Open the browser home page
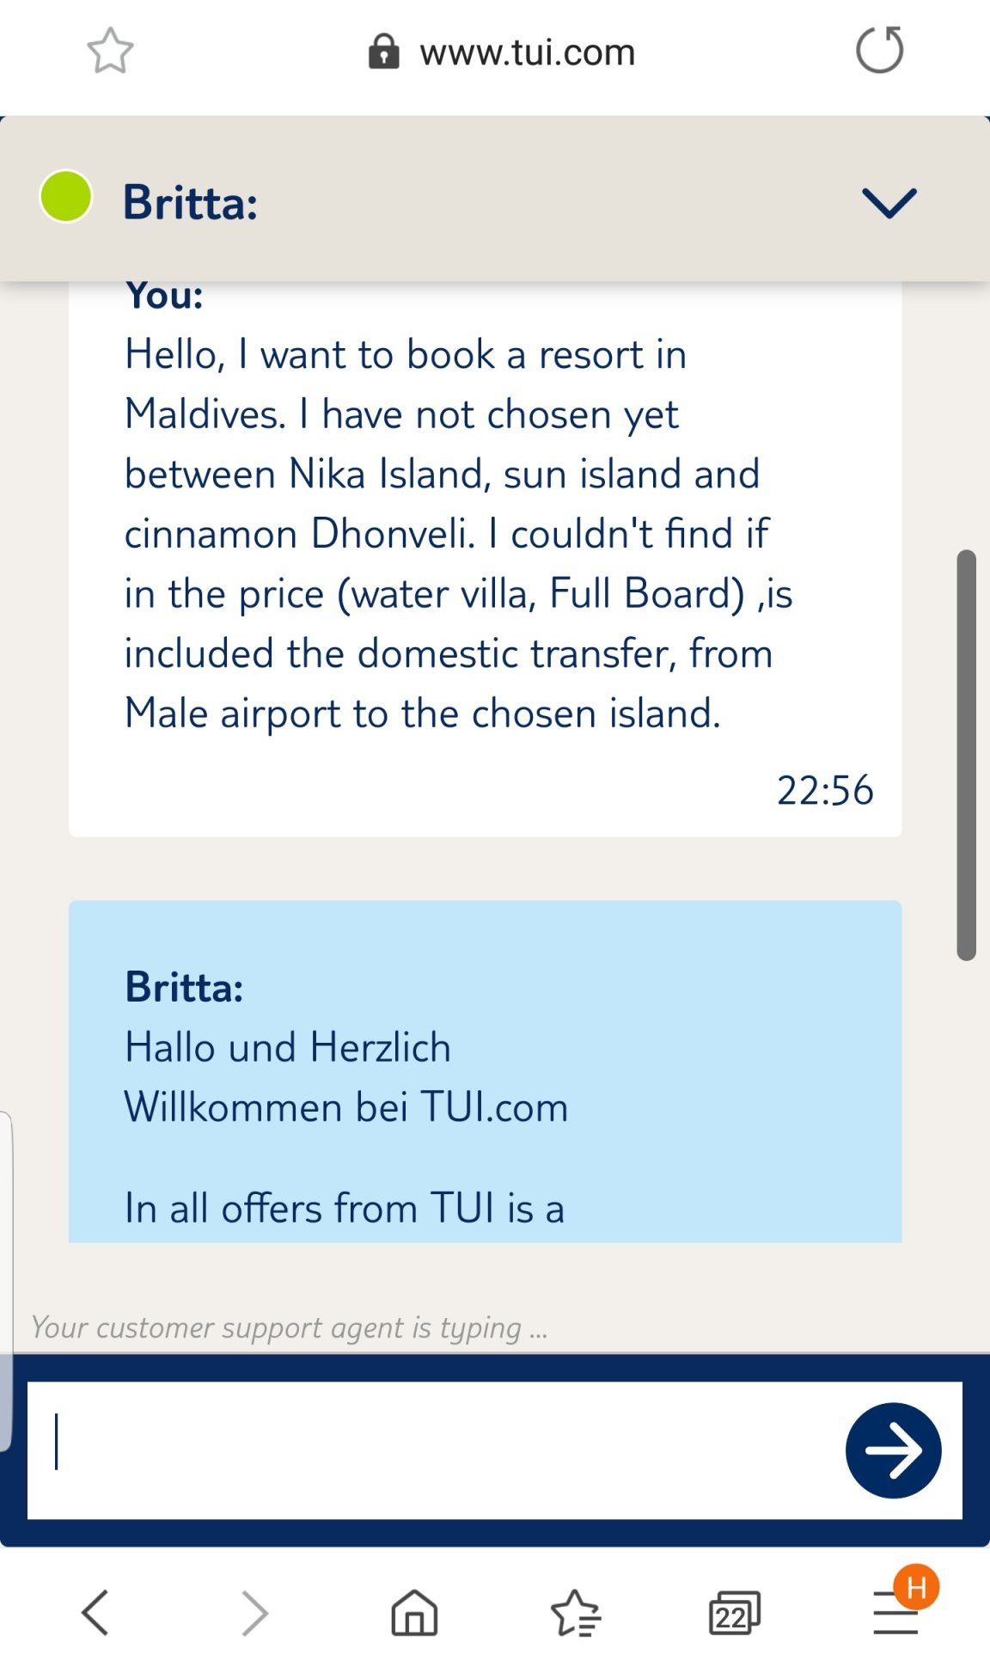This screenshot has height=1679, width=990. point(414,1612)
